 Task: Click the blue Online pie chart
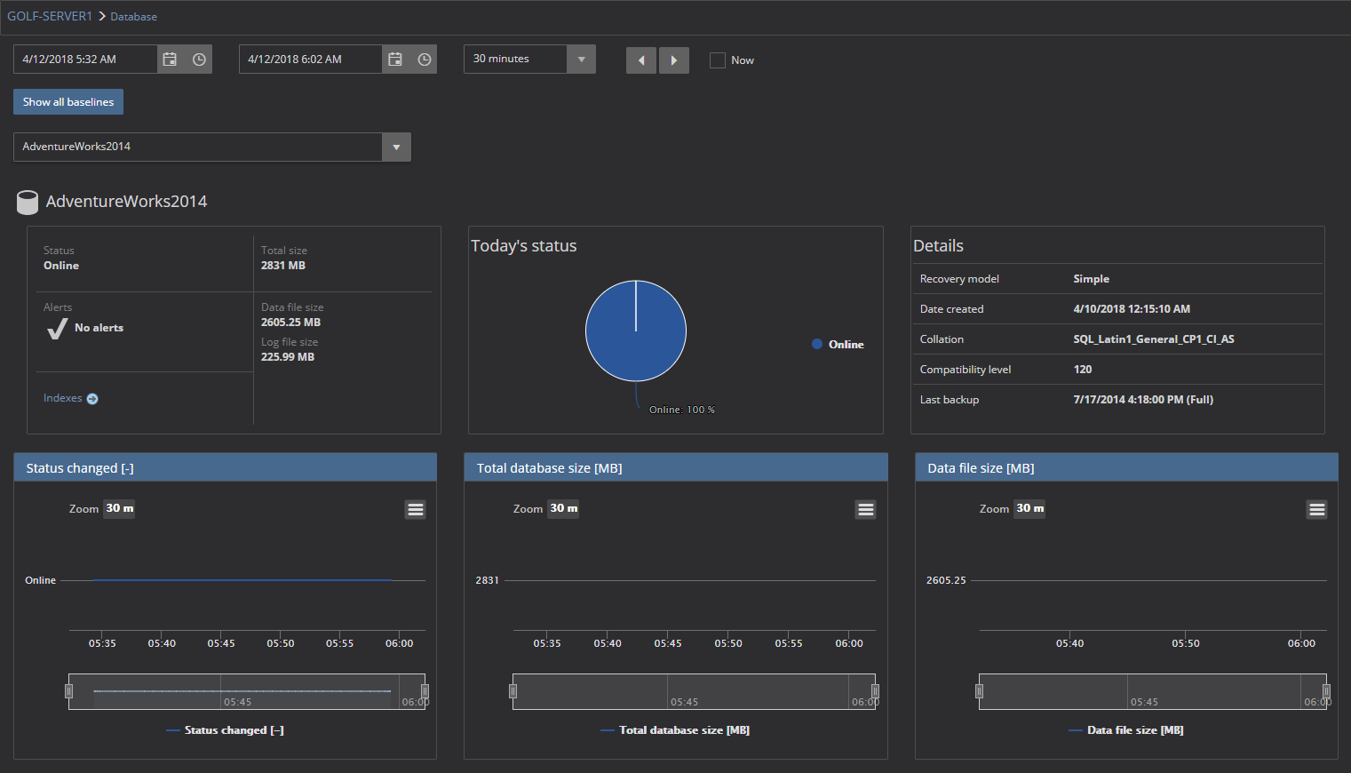(636, 331)
